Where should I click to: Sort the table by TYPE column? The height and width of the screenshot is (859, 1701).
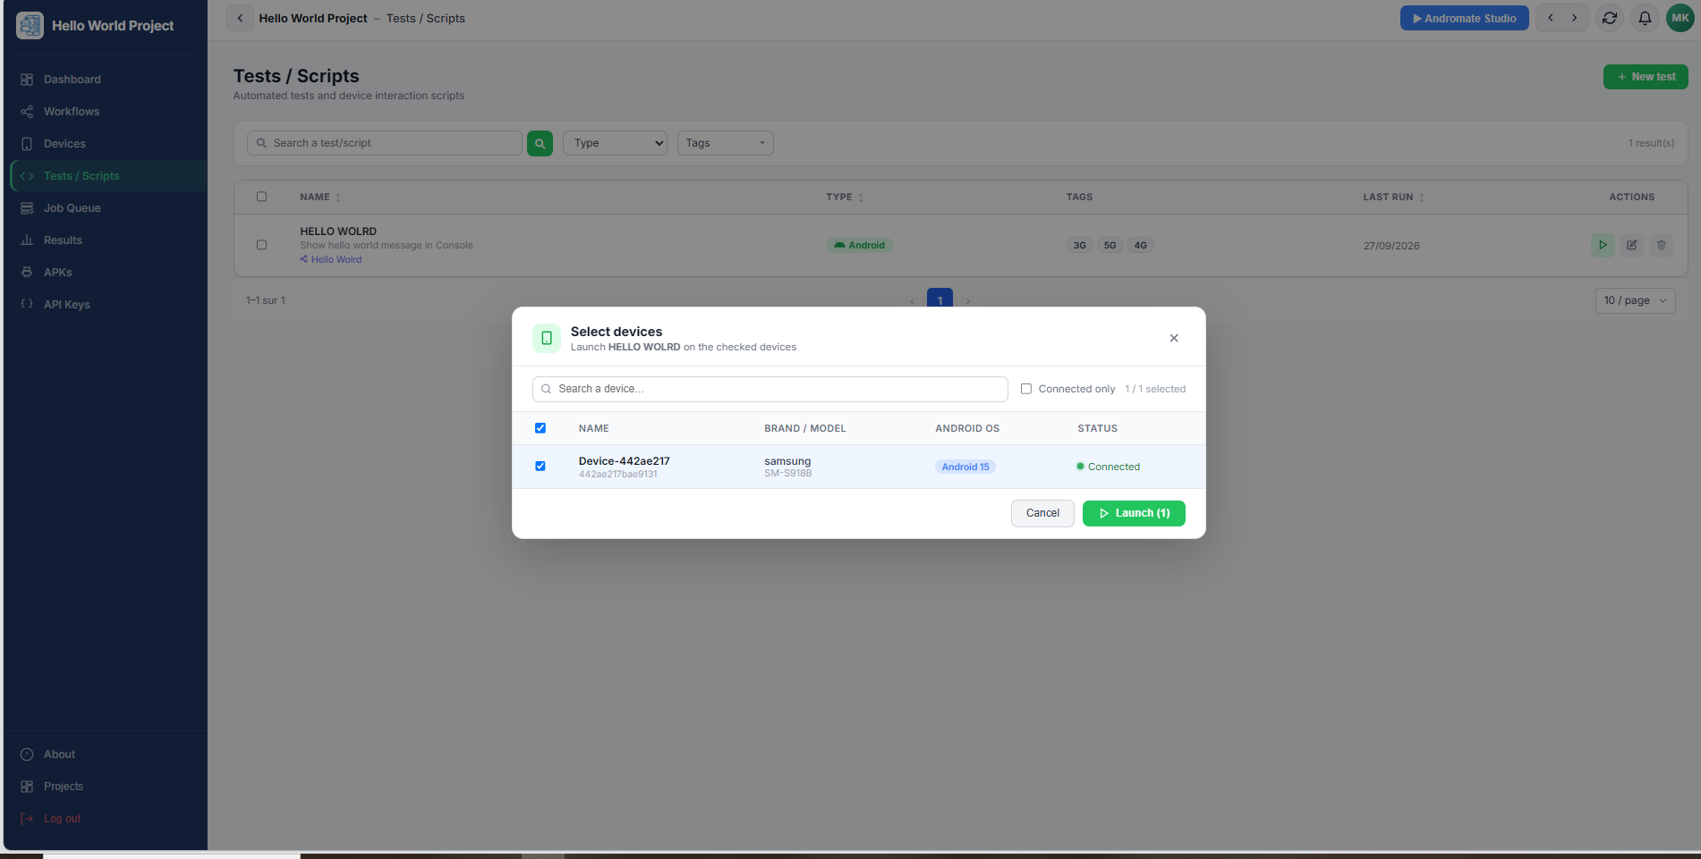pos(845,197)
